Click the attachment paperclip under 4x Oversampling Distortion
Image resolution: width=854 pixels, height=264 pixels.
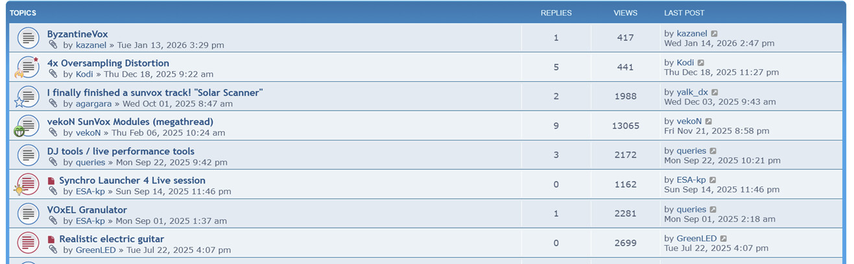pyautogui.click(x=53, y=74)
